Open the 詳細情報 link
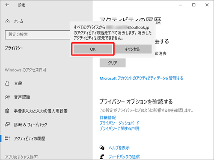The image size is (214, 160). [x=108, y=117]
